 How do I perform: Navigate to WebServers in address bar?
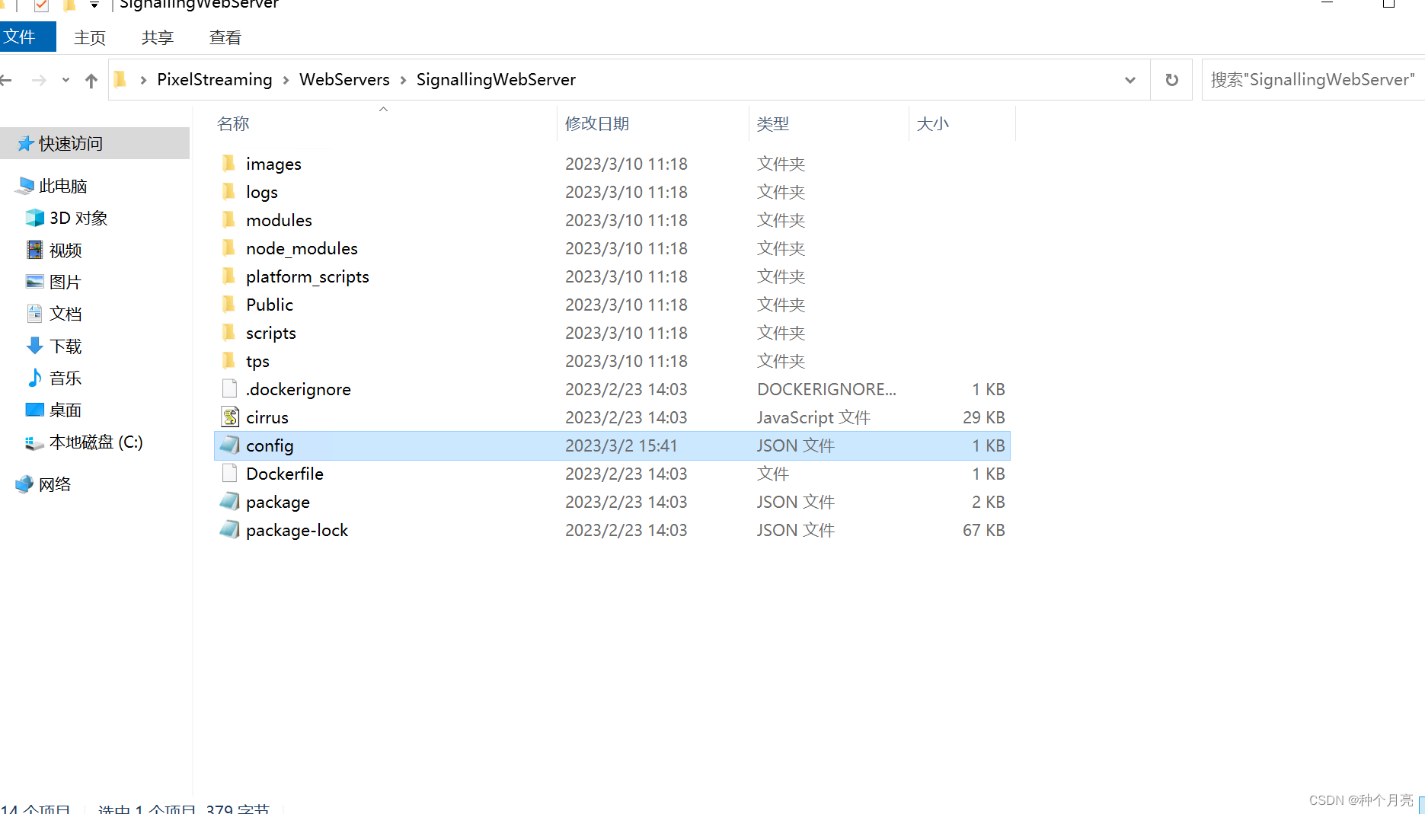(344, 79)
